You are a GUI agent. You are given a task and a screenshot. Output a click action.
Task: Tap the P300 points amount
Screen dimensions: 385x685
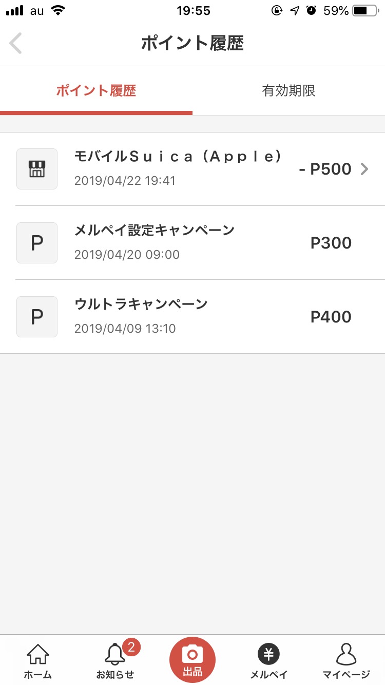(x=331, y=243)
